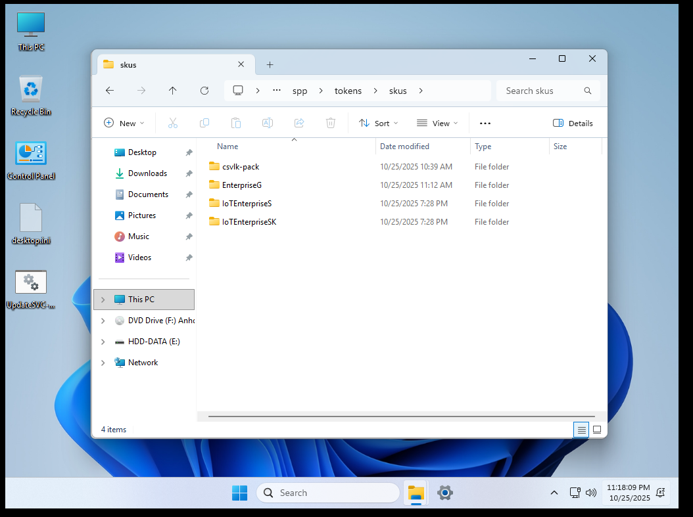Select This PC desktop icon
This screenshot has width=693, height=517.
tap(31, 32)
